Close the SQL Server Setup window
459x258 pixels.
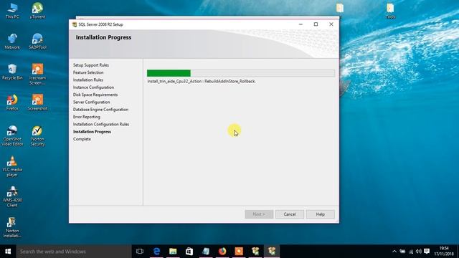pyautogui.click(x=331, y=24)
